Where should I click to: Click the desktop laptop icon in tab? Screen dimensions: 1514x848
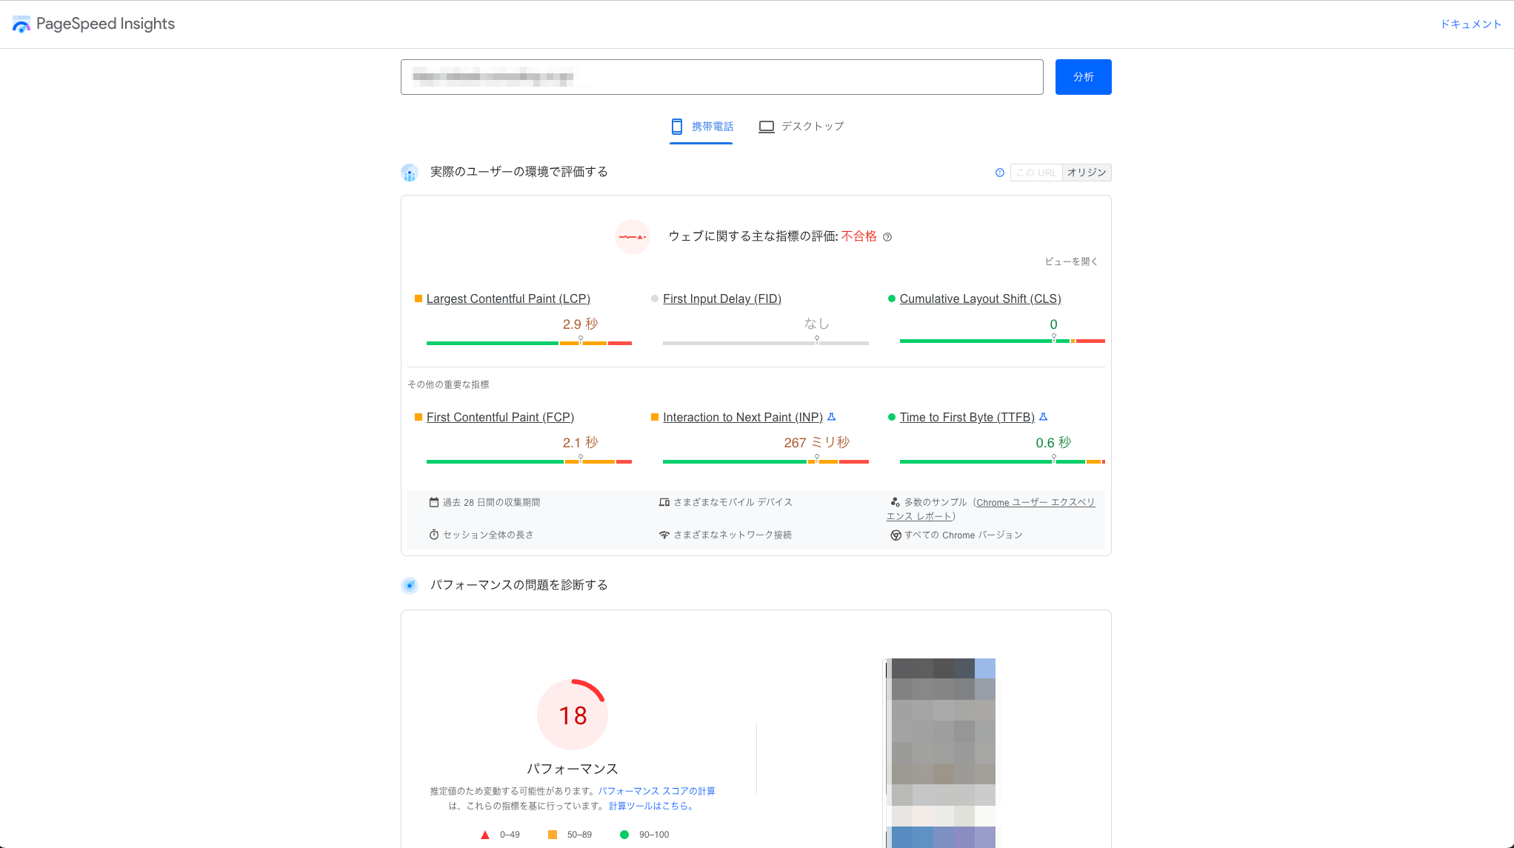click(x=767, y=127)
